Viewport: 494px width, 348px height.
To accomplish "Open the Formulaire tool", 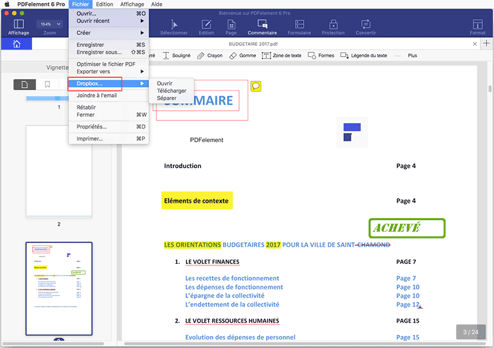I will coord(299,27).
